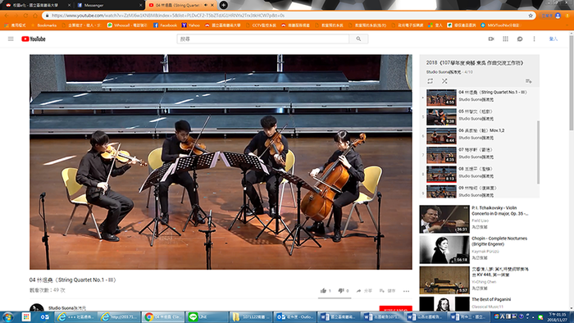This screenshot has width=574, height=323.
Task: Switch to the LINE taskbar window
Action: [x=207, y=316]
